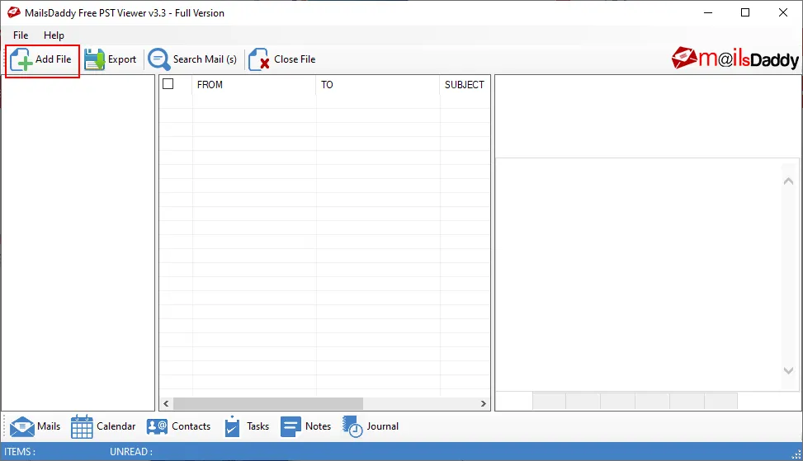Switch to Mails view
Image resolution: width=803 pixels, height=461 pixels.
click(x=35, y=426)
